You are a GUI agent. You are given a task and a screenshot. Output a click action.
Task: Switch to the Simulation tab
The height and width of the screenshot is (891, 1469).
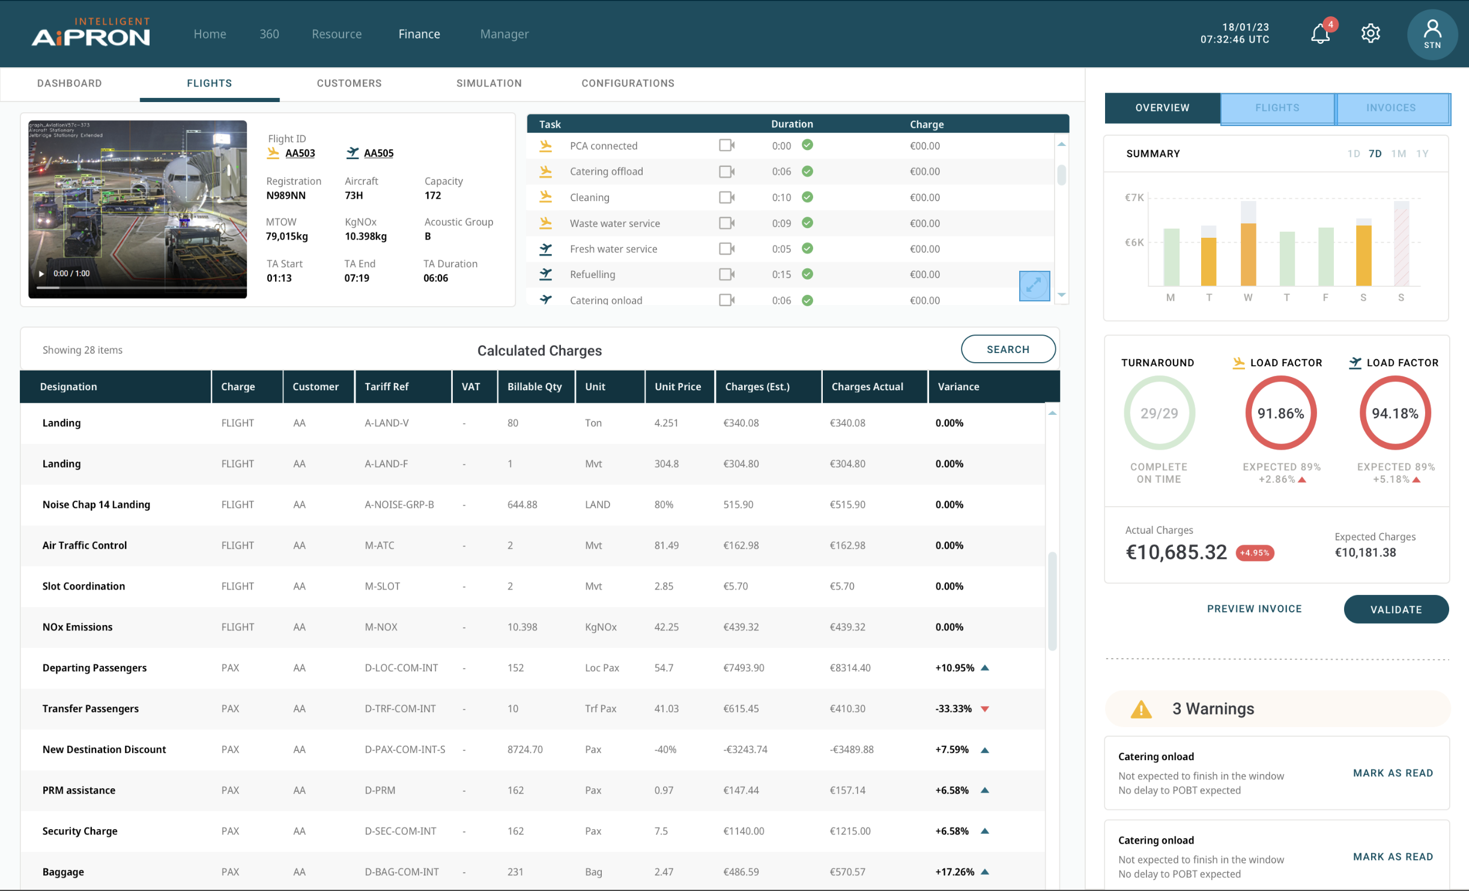(x=488, y=83)
